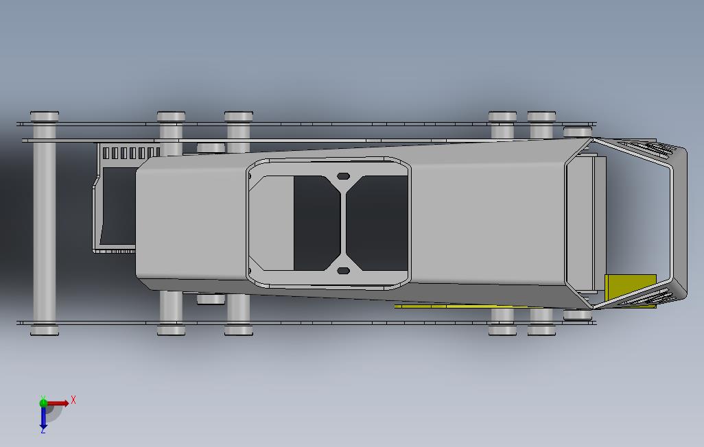Click the green Y axis dot of the triad
Viewport: 704px width, 447px height.
pyautogui.click(x=43, y=402)
